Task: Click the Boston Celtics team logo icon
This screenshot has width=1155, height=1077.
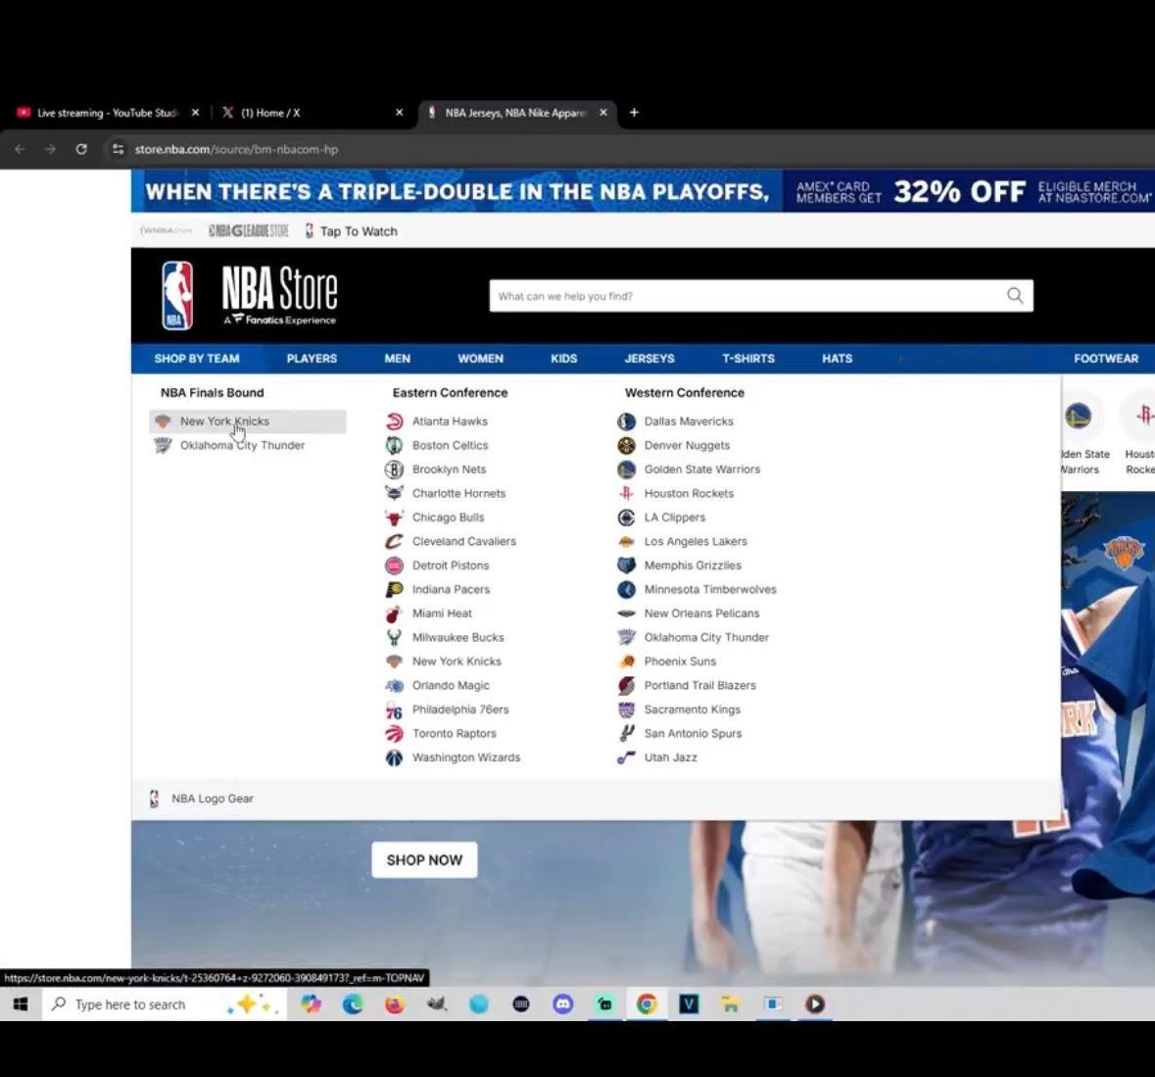Action: [x=395, y=445]
